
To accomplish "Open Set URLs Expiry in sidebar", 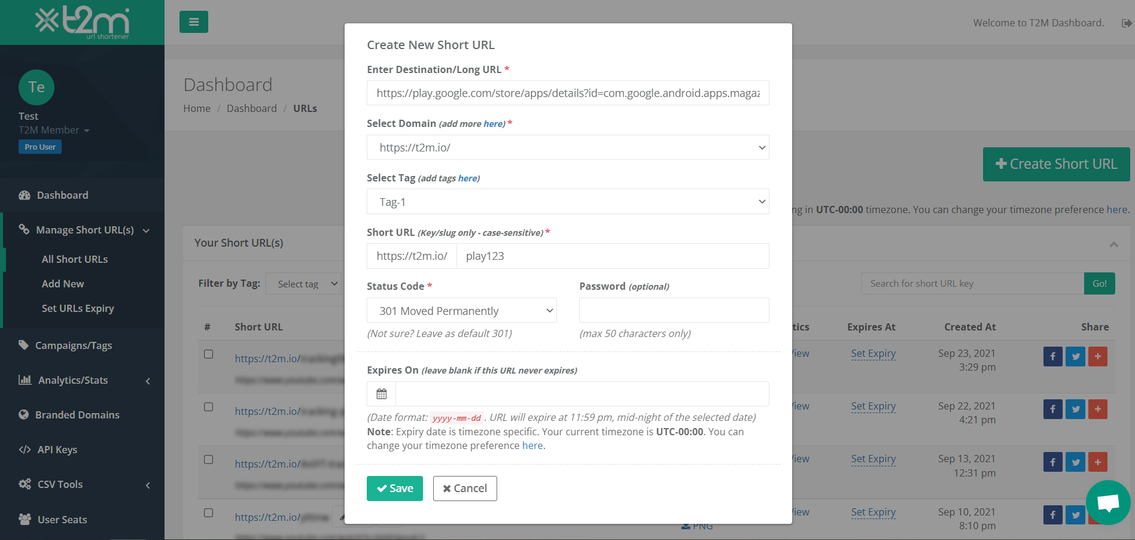I will coord(78,308).
